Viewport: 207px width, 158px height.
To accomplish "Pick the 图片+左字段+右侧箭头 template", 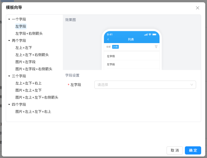I will tap(34, 69).
